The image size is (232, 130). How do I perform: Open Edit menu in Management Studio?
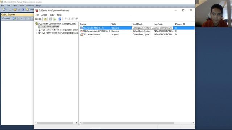point(8,6)
